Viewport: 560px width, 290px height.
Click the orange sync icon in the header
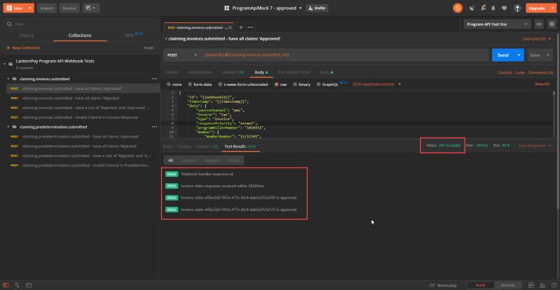[x=458, y=8]
